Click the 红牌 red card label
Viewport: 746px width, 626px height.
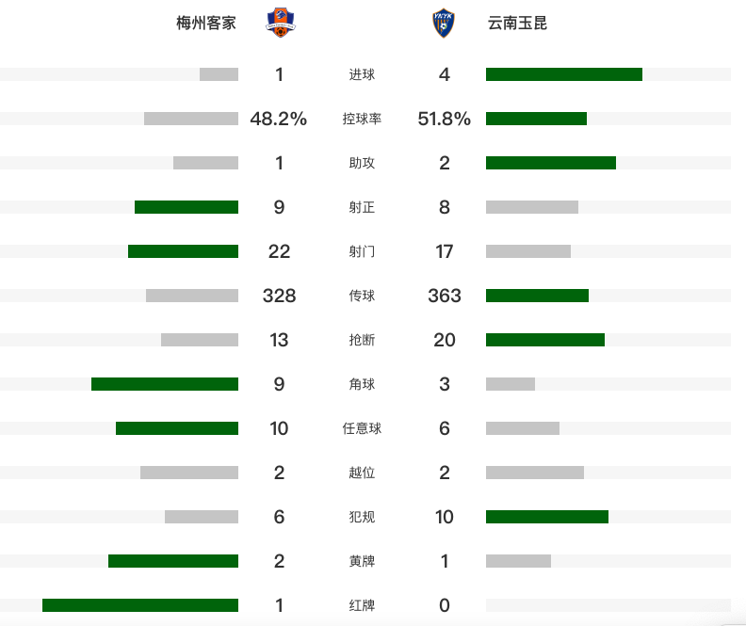[x=362, y=605]
